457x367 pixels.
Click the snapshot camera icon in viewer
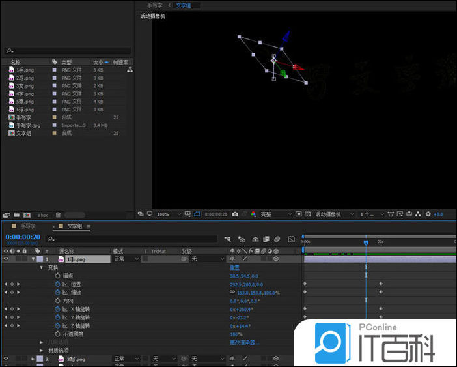(235, 214)
